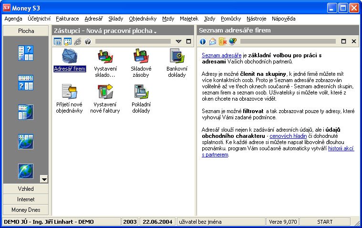Open the Objednávky menu
The width and height of the screenshot is (362, 228).
click(143, 19)
